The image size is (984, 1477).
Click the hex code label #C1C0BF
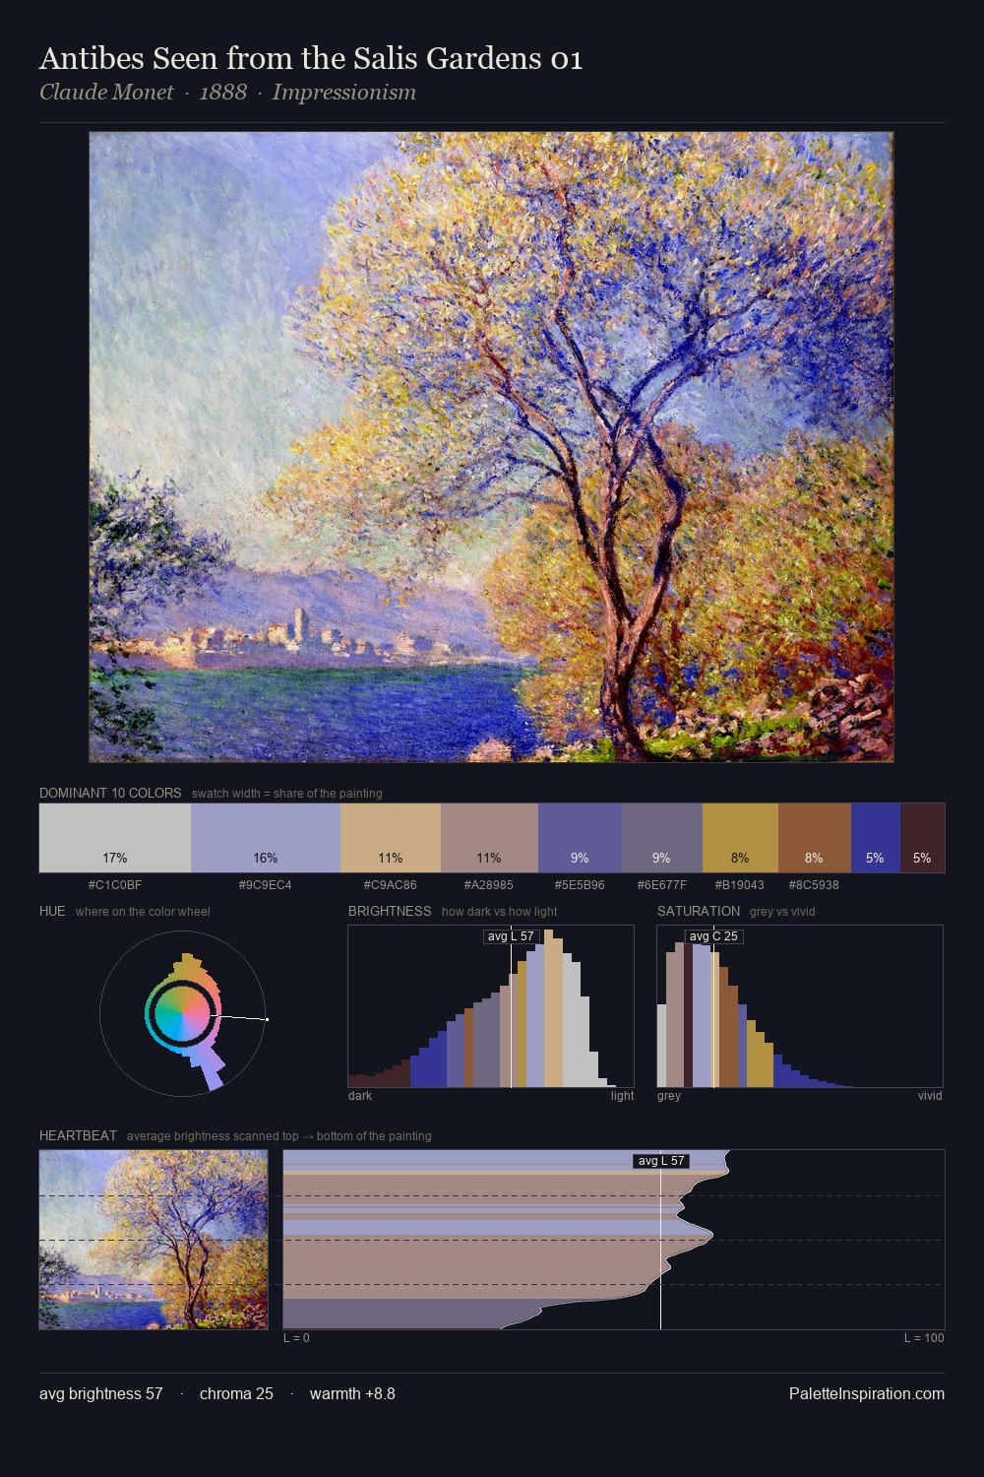[115, 885]
